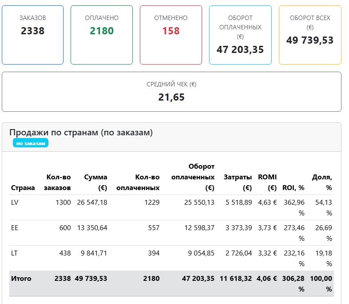Viewport: 349px width, 304px height.
Task: Select the LT country cell
Action: pos(14,253)
